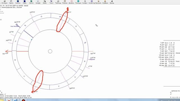Open the Текст interpretation tool

click(51, 2)
